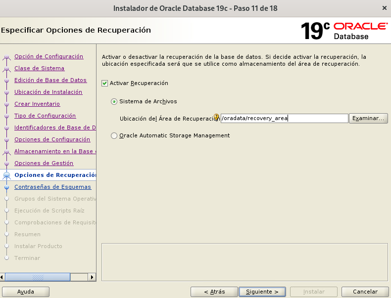This screenshot has width=391, height=298.
Task: Select the Sistema de Archivos radio button
Action: (114, 101)
